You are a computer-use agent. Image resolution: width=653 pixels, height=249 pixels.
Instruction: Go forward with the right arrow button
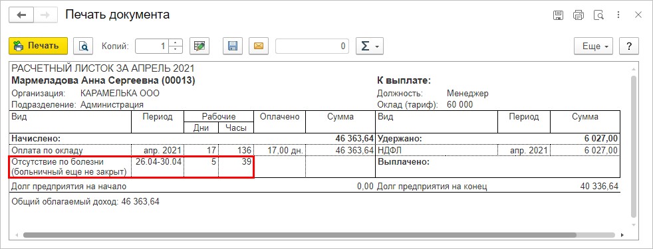coord(45,15)
